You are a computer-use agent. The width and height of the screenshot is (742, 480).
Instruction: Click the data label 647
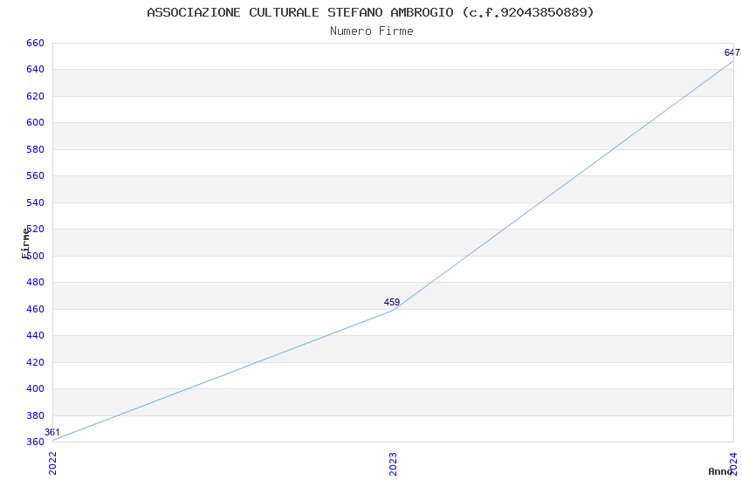point(732,52)
